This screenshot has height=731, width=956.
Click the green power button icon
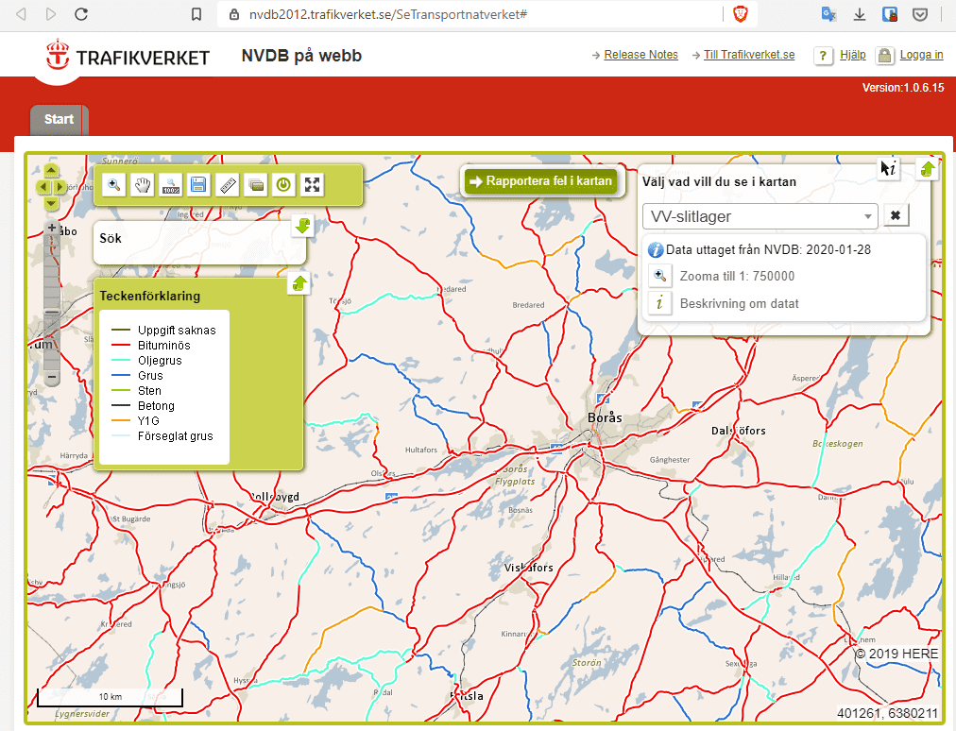283,185
